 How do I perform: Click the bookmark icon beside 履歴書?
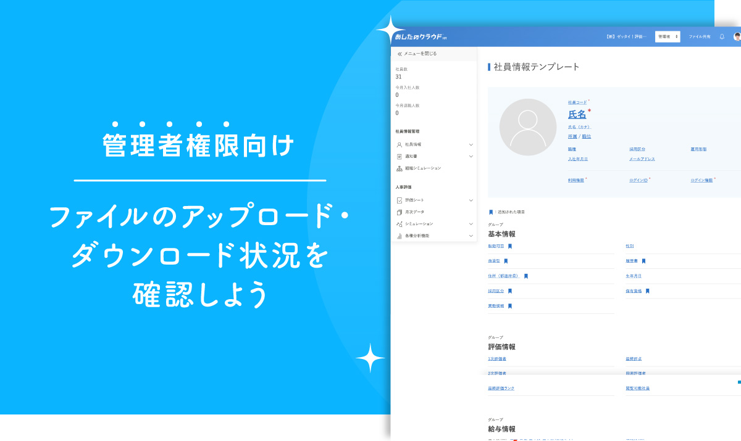pyautogui.click(x=643, y=261)
